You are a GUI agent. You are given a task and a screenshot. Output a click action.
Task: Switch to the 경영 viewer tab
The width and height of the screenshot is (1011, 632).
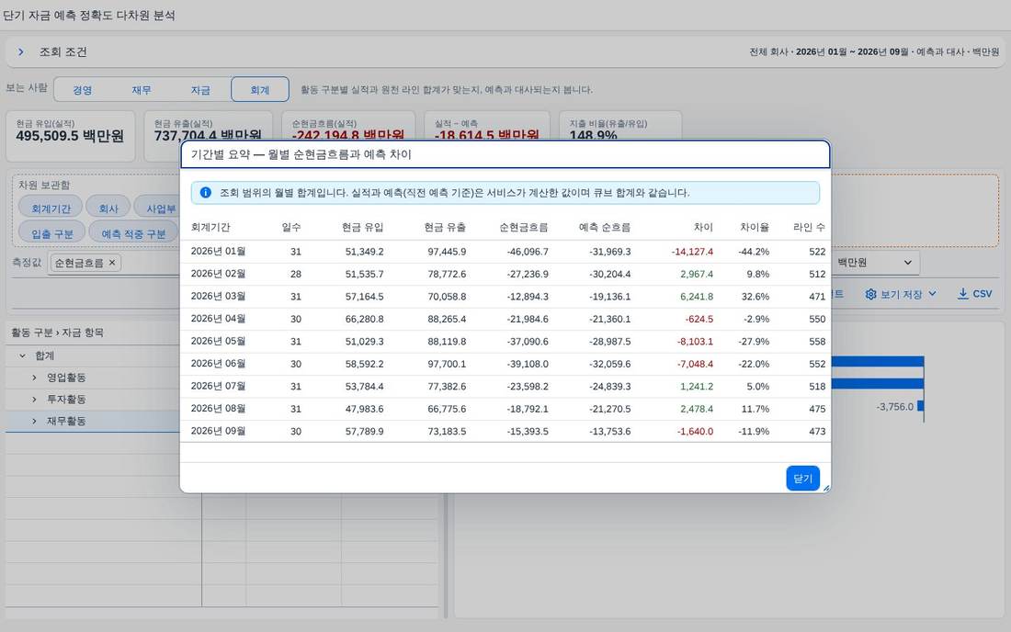(83, 89)
